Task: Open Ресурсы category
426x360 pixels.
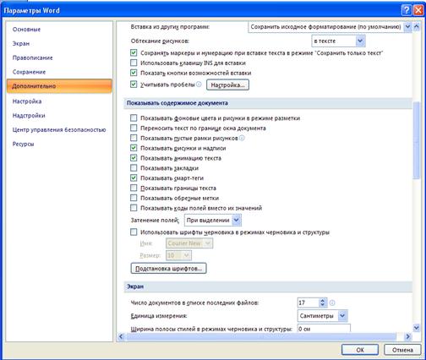Action: (23, 144)
